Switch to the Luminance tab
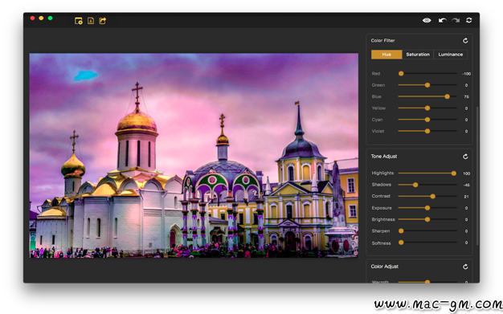 451,55
